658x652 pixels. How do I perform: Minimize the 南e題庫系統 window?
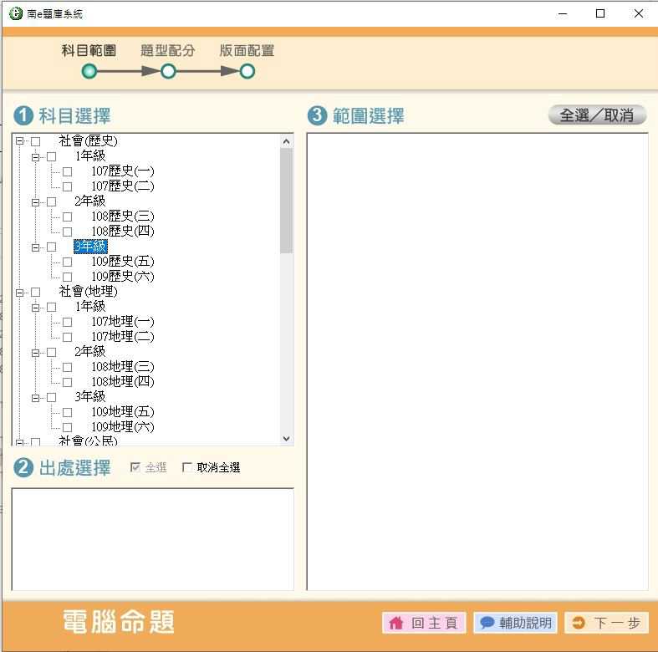[563, 13]
